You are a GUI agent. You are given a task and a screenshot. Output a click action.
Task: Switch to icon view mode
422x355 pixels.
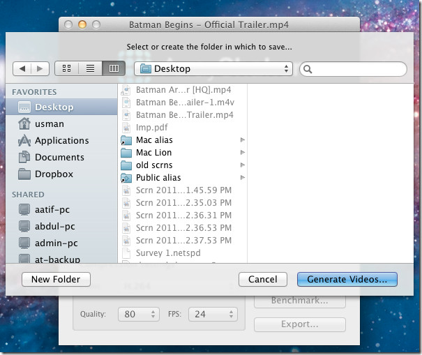click(67, 68)
